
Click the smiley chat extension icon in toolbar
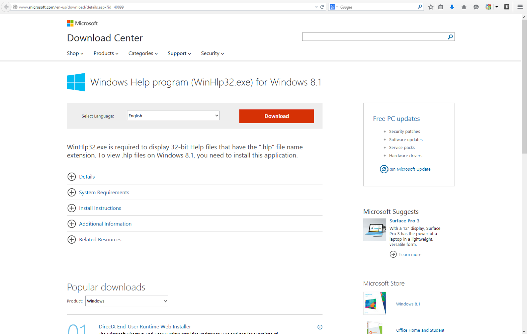point(476,7)
